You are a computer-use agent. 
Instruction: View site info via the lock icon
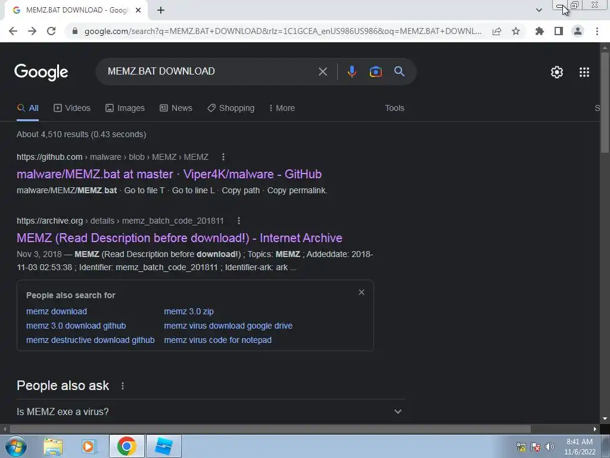(x=75, y=31)
